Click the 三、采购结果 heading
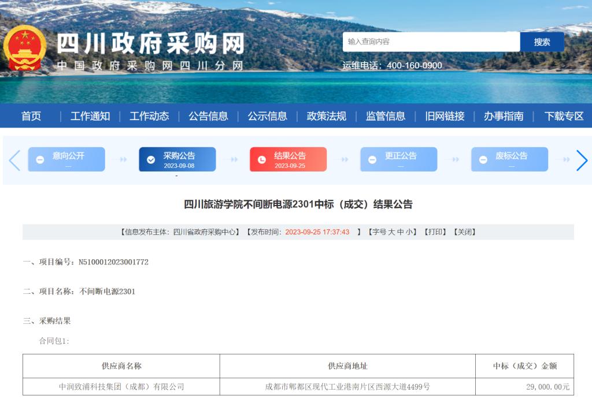Image resolution: width=592 pixels, height=407 pixels. tap(47, 321)
